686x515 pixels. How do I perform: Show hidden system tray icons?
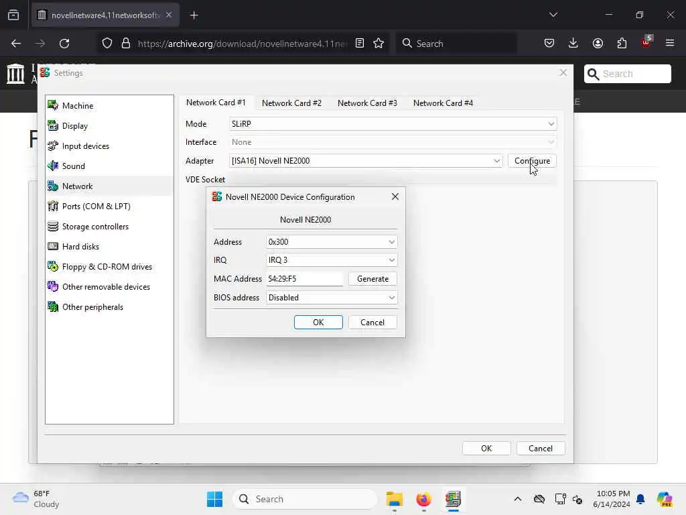coord(518,499)
